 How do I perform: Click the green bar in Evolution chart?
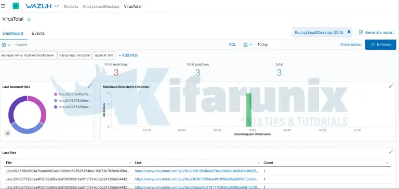pos(249,110)
